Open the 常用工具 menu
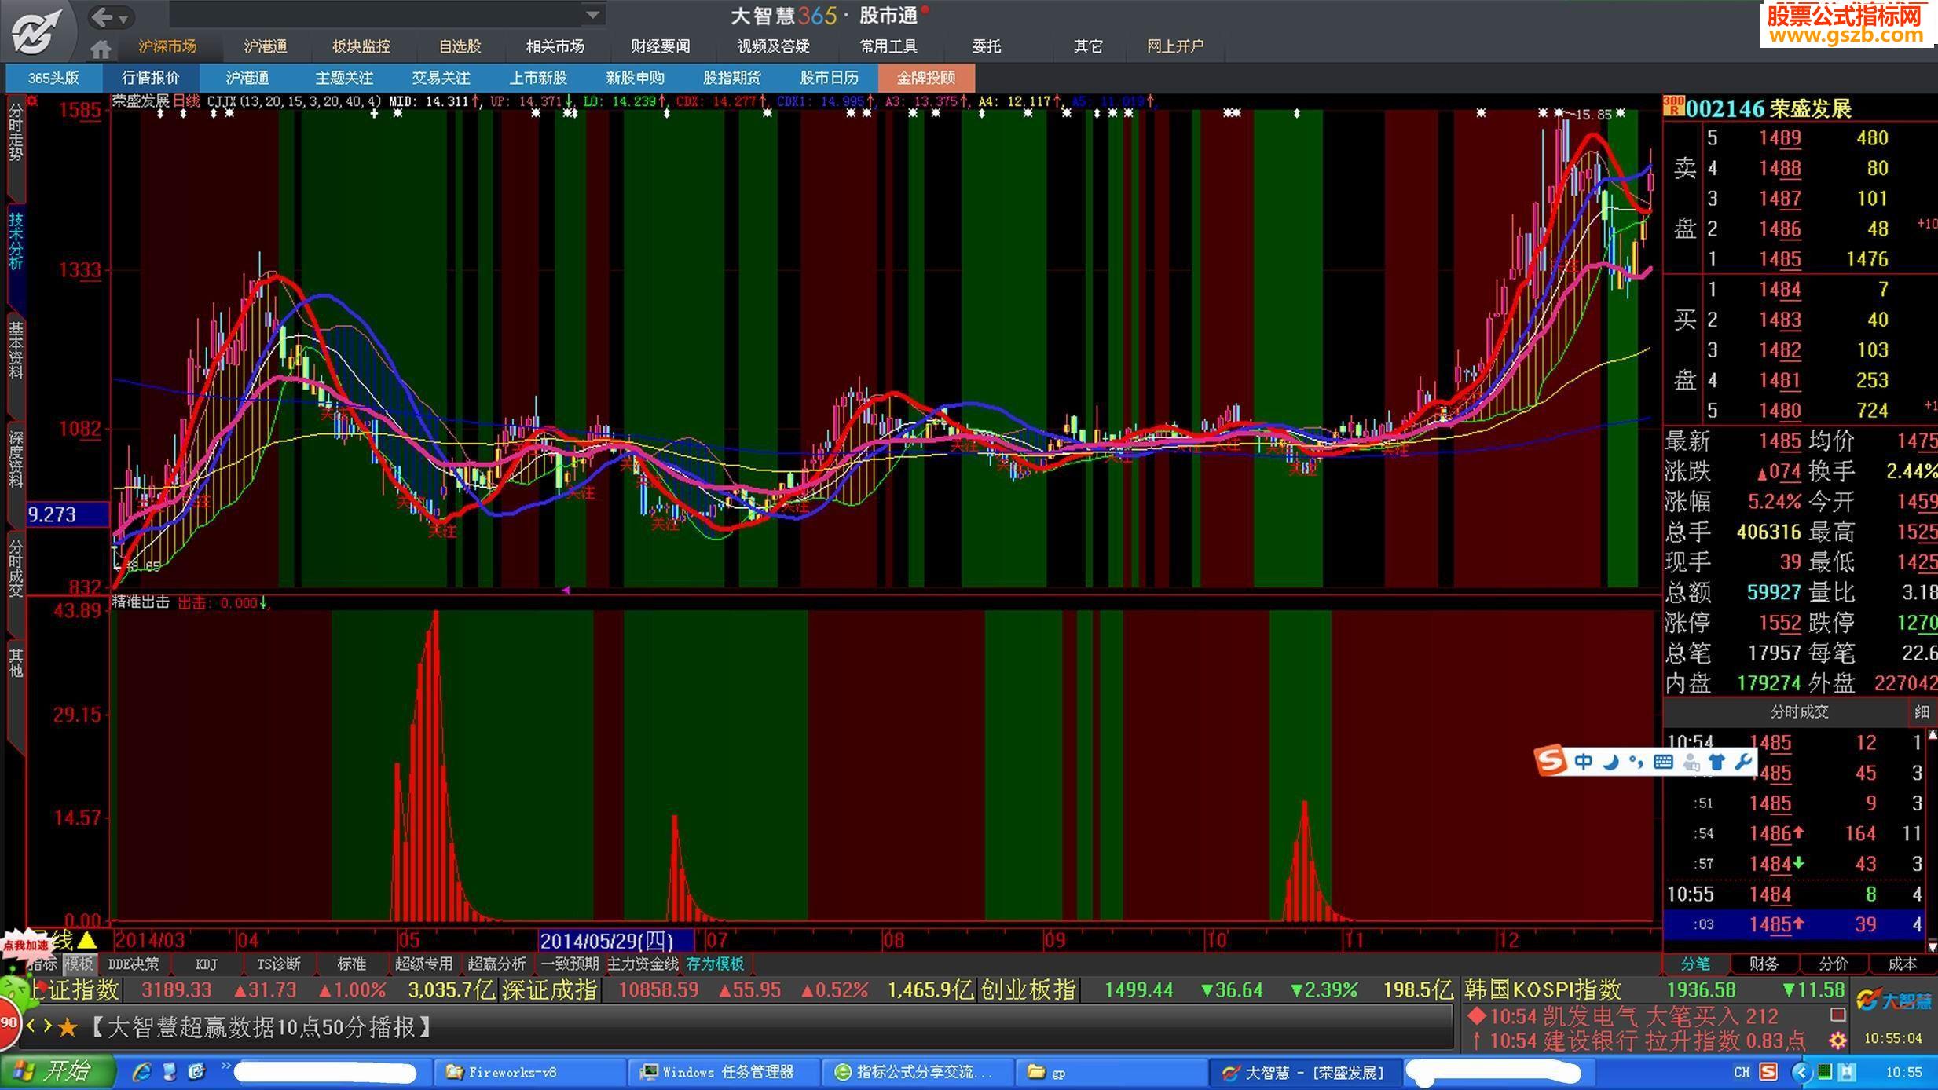 [x=888, y=46]
